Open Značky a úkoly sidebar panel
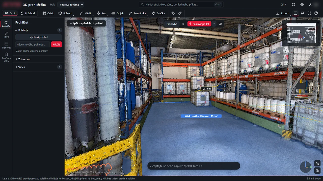The height and width of the screenshot is (181, 323). point(6,57)
